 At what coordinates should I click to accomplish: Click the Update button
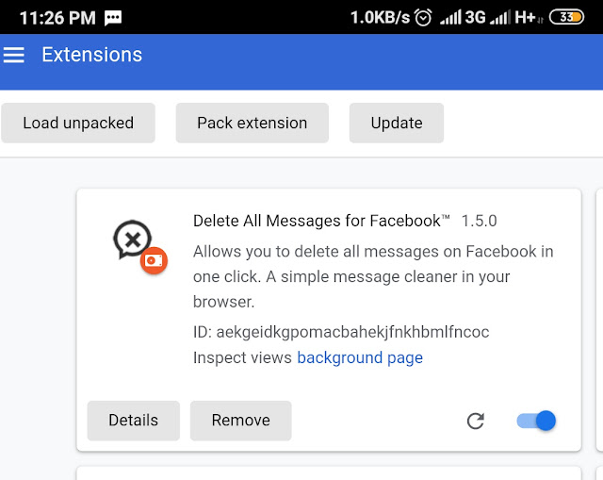point(397,123)
